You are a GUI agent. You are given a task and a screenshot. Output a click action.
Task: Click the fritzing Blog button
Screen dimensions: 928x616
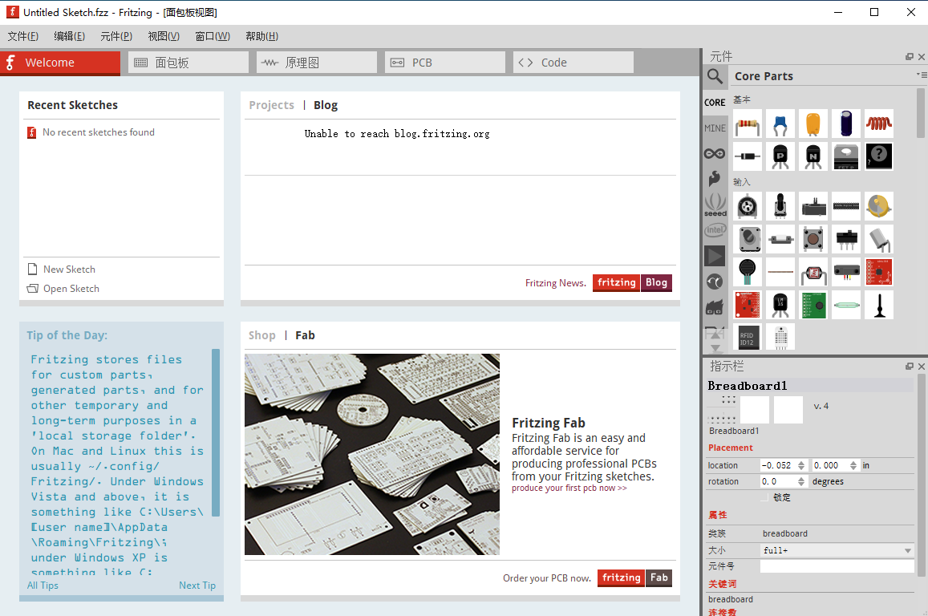(x=632, y=283)
